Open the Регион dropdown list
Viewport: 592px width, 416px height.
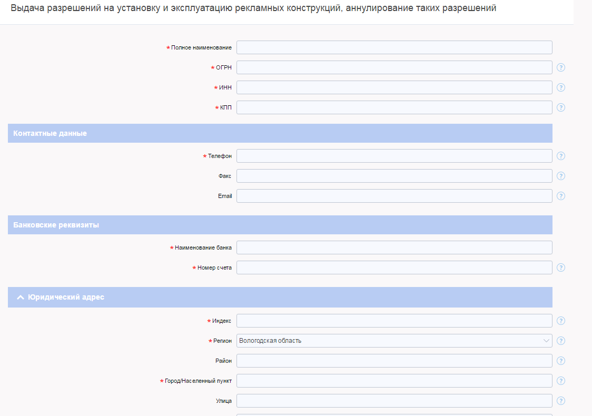pyautogui.click(x=394, y=341)
